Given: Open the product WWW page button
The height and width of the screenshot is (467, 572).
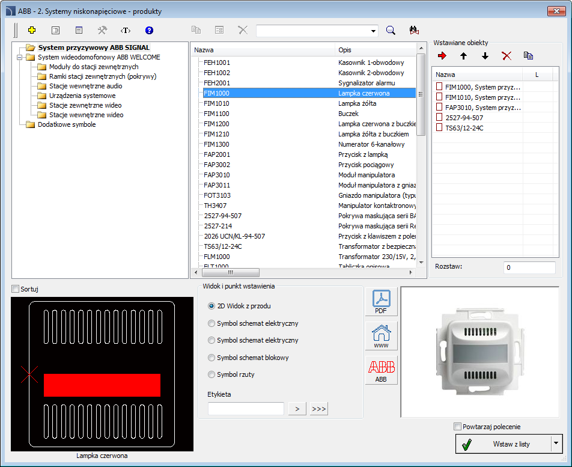Looking at the screenshot, I should tap(382, 336).
